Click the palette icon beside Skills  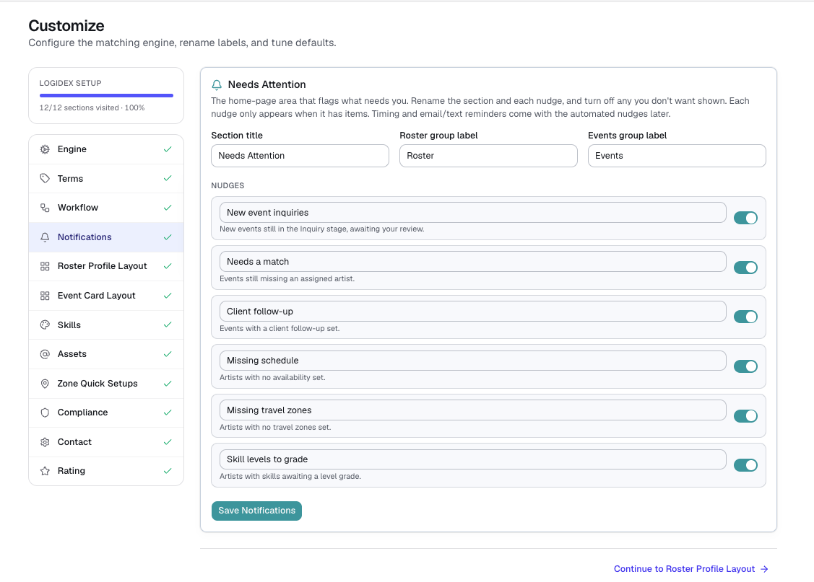(x=46, y=325)
